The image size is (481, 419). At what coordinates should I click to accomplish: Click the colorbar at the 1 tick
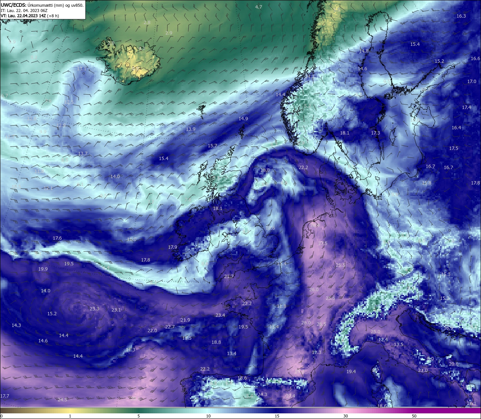[x=70, y=410]
